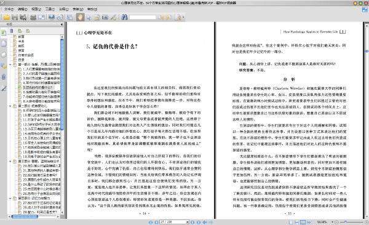The height and width of the screenshot is (225, 369).
Task: Open the search options dropdown arrow
Action: point(183,17)
